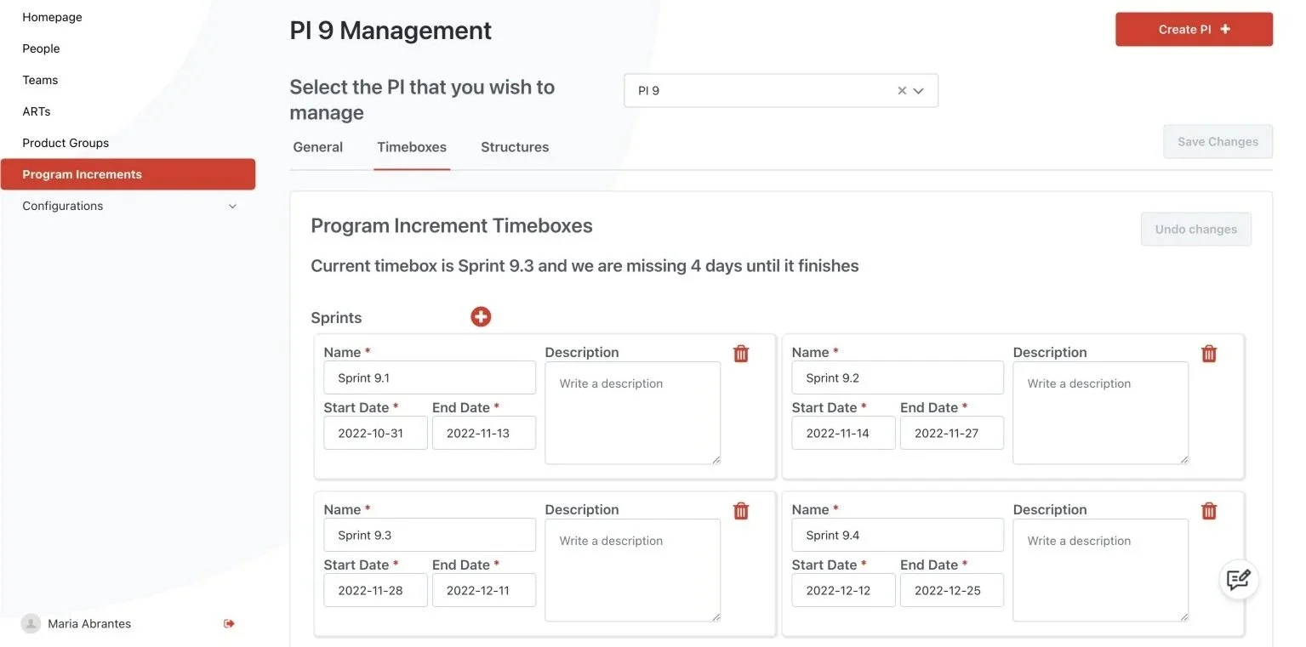Click Sprint 9.1 description text area
Image resolution: width=1306 pixels, height=647 pixels.
(x=632, y=413)
